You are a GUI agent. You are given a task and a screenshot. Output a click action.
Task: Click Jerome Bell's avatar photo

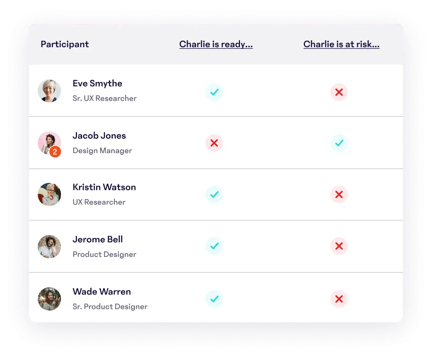coord(49,247)
